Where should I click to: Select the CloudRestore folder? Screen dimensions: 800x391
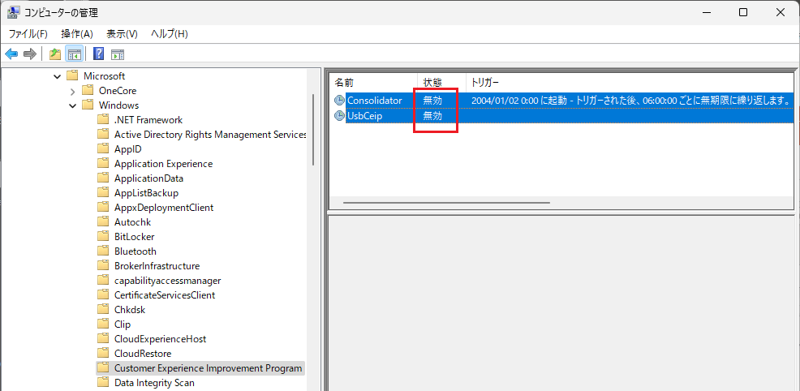143,353
